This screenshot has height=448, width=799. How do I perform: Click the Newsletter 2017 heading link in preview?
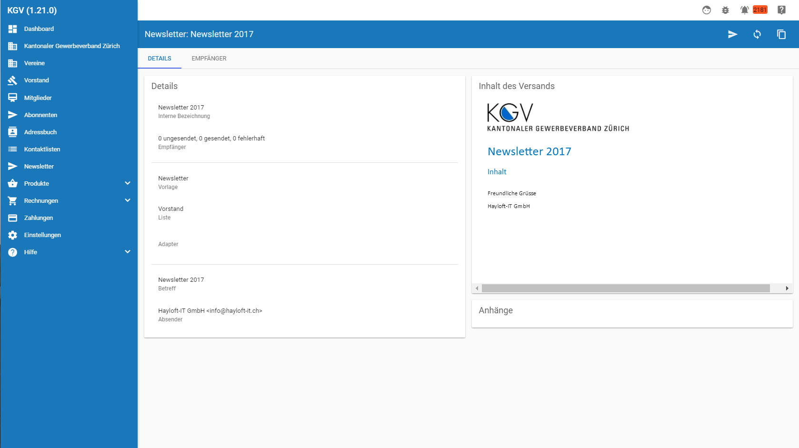(529, 151)
